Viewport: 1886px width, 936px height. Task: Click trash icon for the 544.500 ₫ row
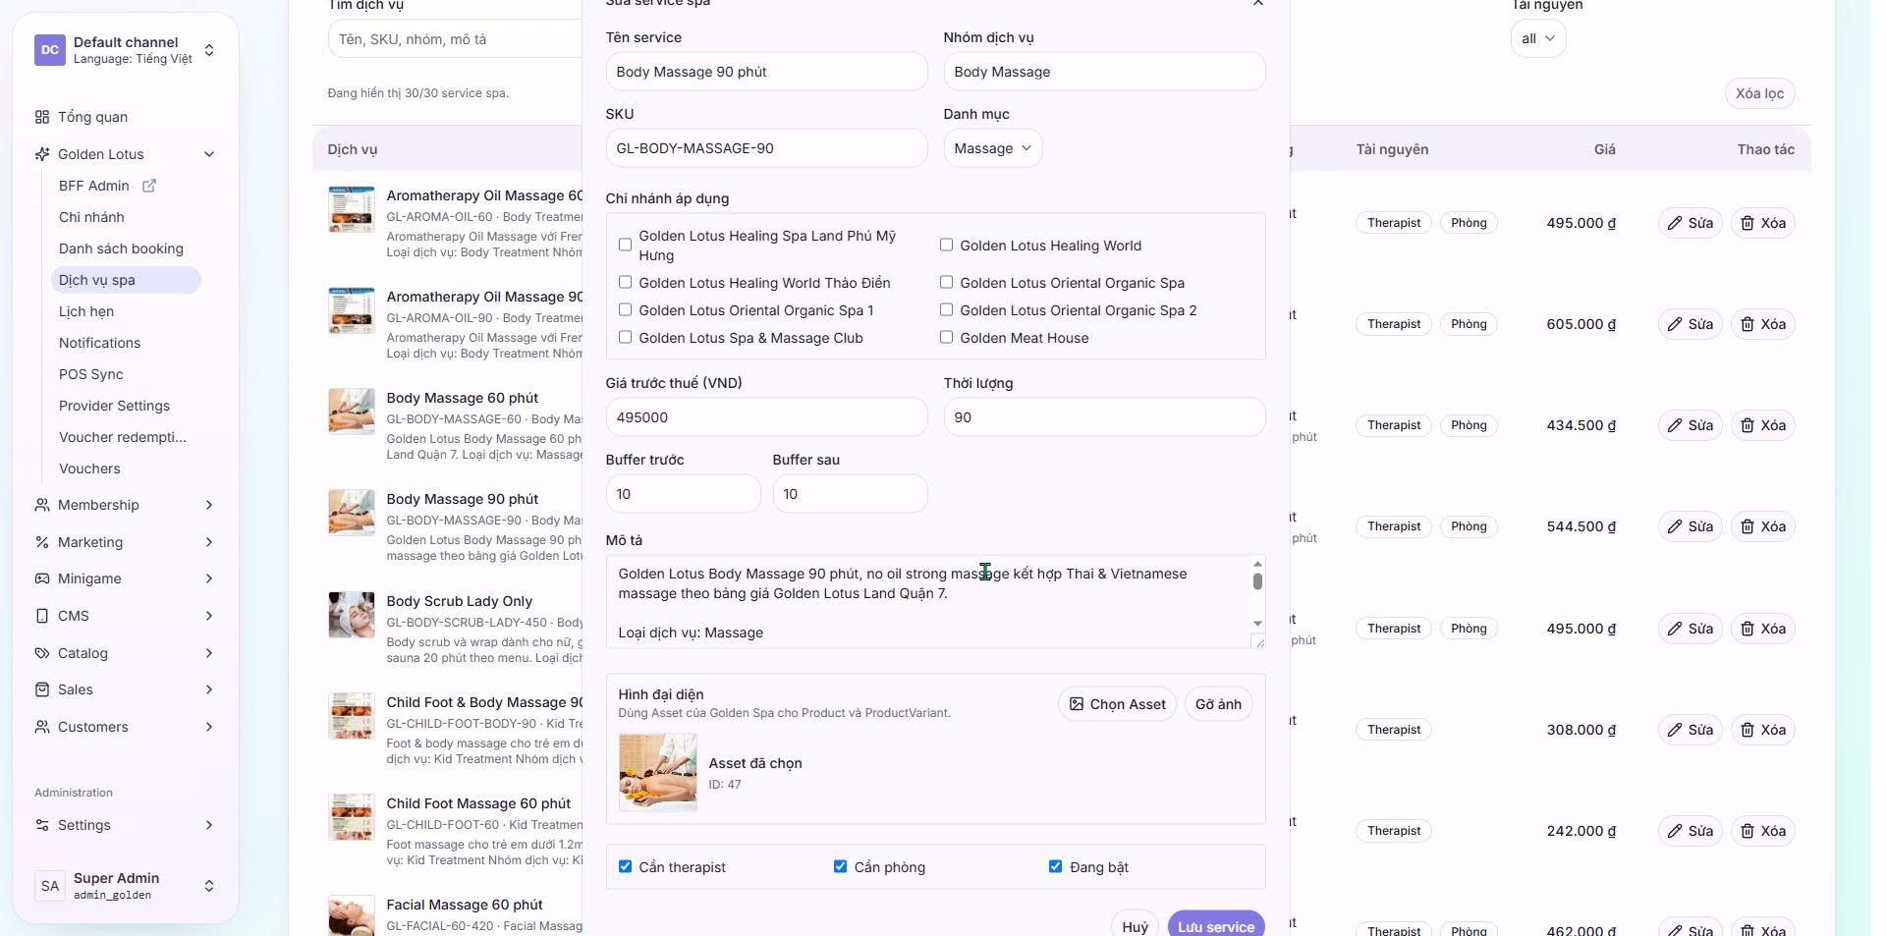click(x=1747, y=526)
